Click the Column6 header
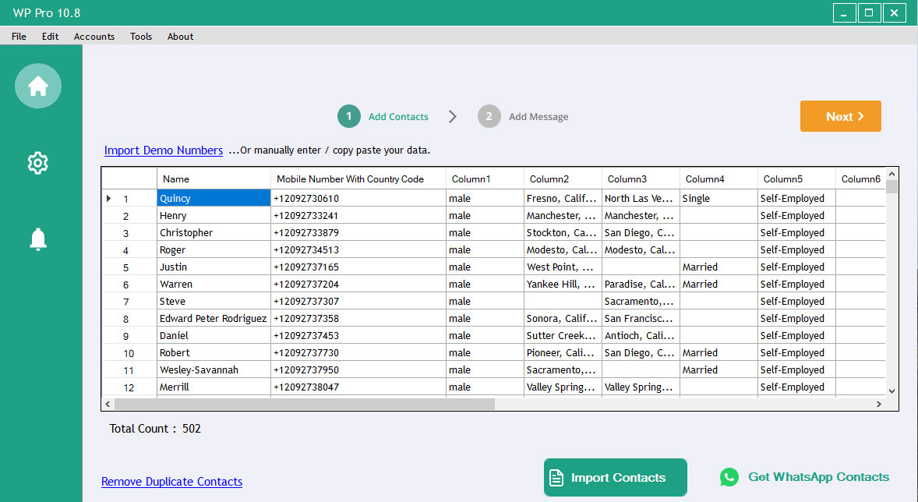The image size is (918, 502). click(x=860, y=179)
